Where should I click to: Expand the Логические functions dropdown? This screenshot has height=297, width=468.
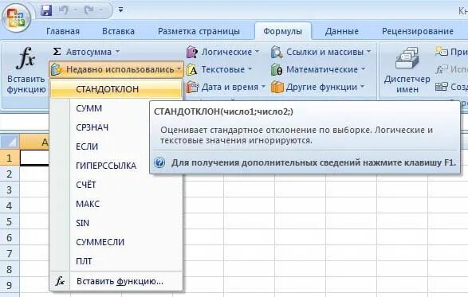pos(222,52)
